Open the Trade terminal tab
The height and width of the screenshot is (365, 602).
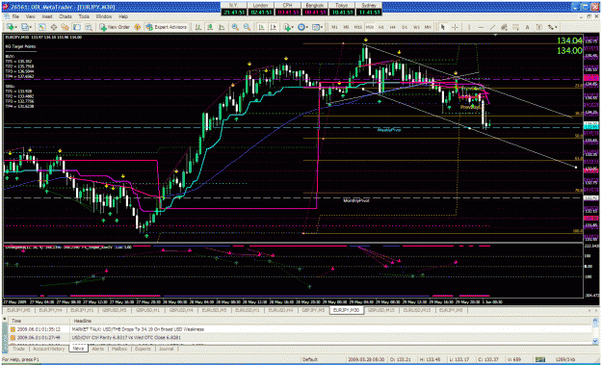click(x=18, y=349)
